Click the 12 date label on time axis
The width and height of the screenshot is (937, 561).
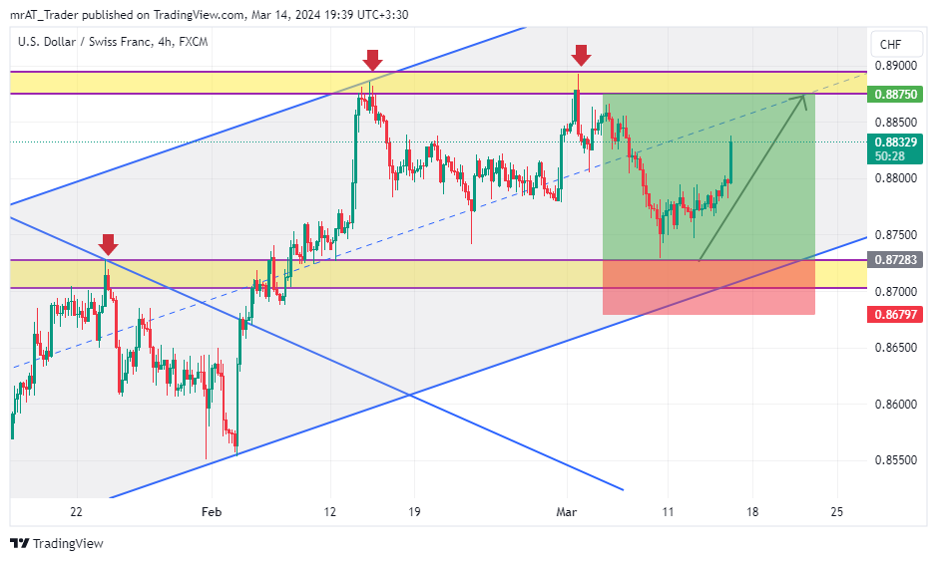pos(330,512)
